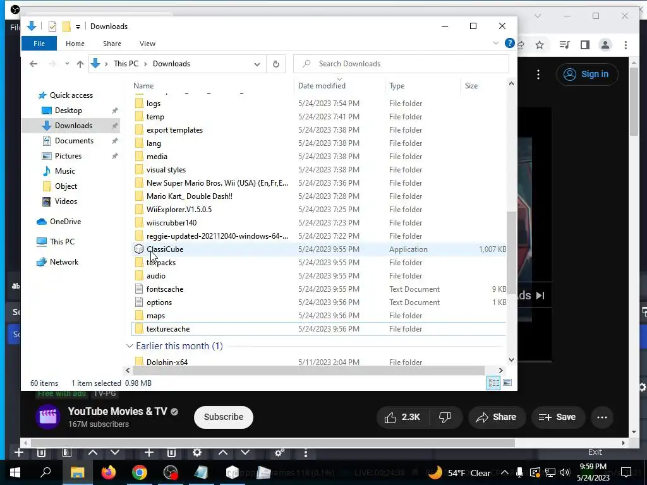Screen dimensions: 647x485
Task: Select the options text document
Action: [x=159, y=302]
